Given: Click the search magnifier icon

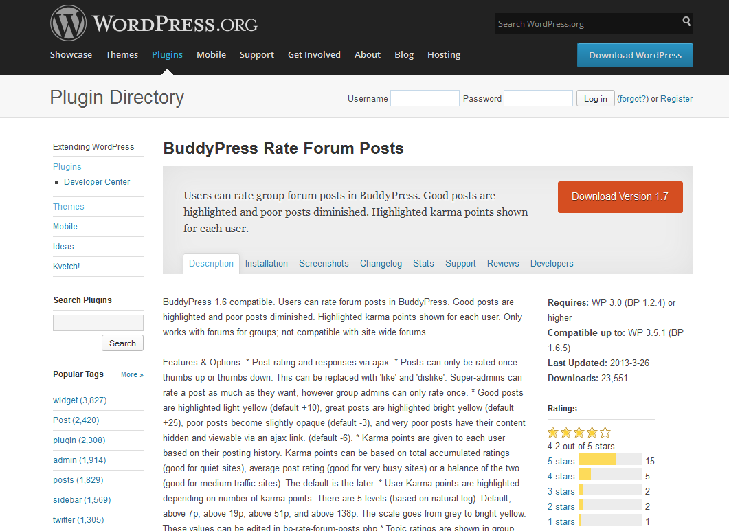Looking at the screenshot, I should click(x=686, y=21).
